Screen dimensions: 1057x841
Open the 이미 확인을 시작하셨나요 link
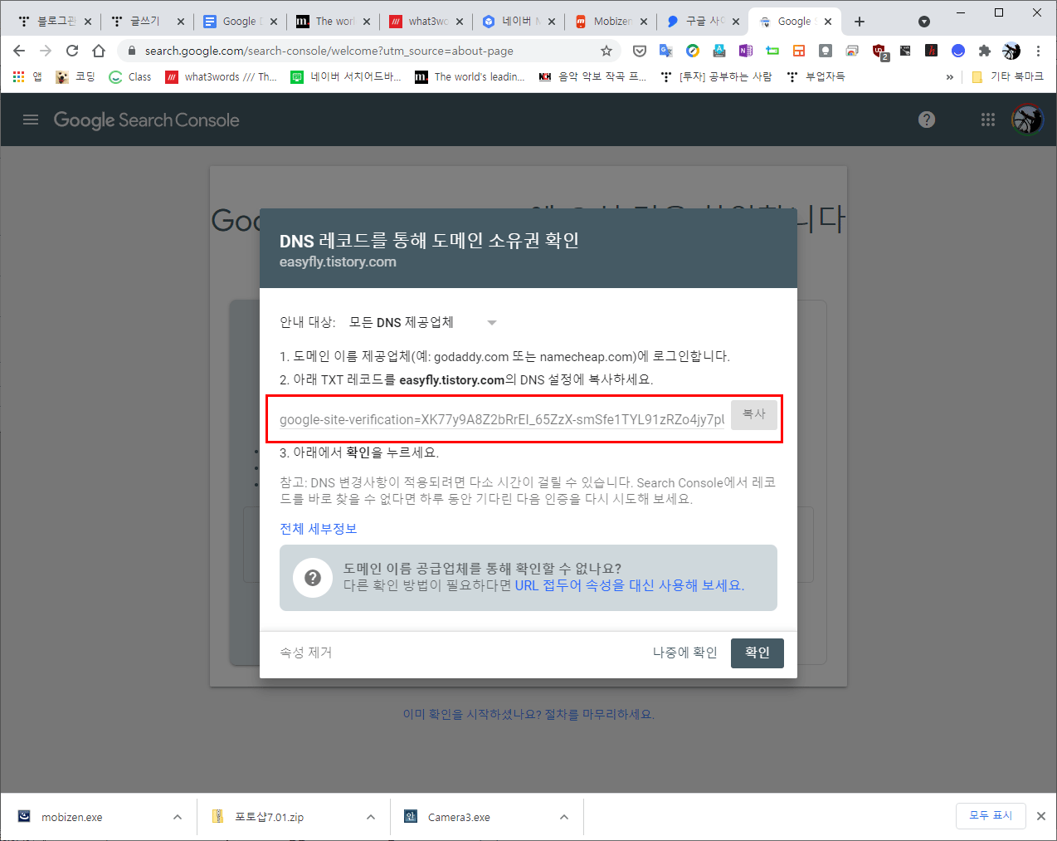coord(528,714)
